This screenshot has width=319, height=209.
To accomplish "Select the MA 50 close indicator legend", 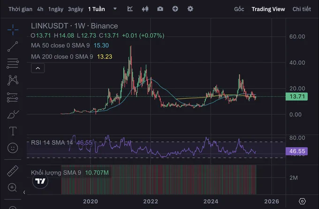I will [60, 45].
